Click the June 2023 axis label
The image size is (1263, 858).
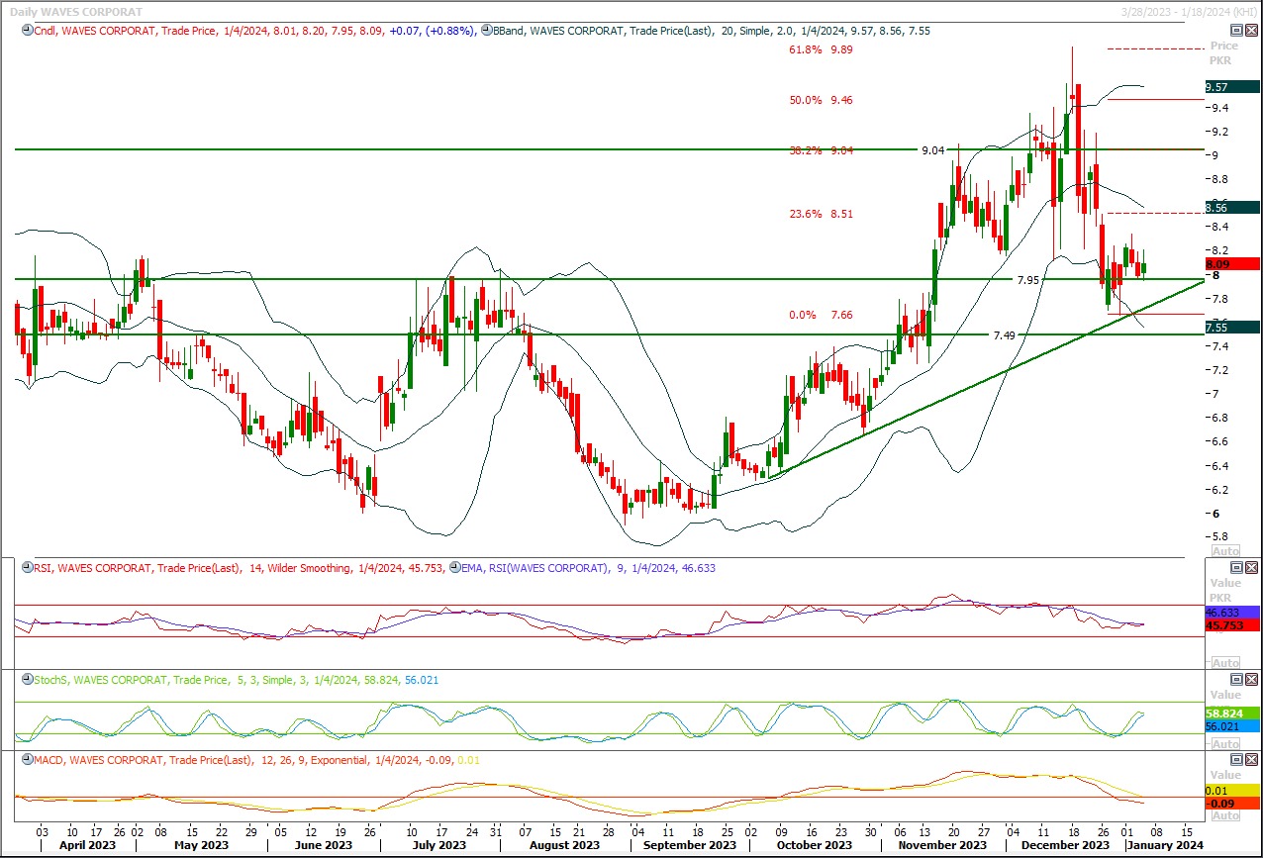click(x=325, y=845)
